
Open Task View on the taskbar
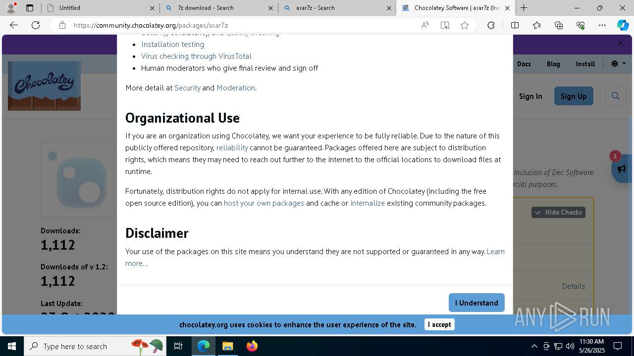tap(178, 346)
